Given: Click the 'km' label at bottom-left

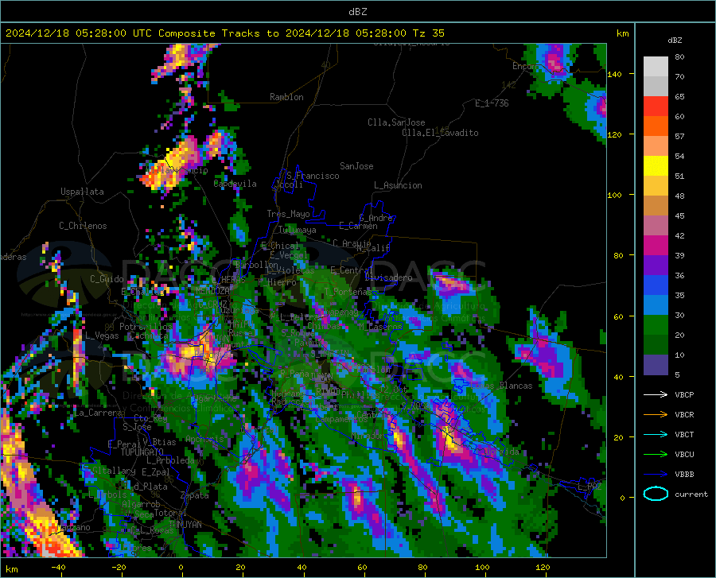Looking at the screenshot, I should coord(11,569).
